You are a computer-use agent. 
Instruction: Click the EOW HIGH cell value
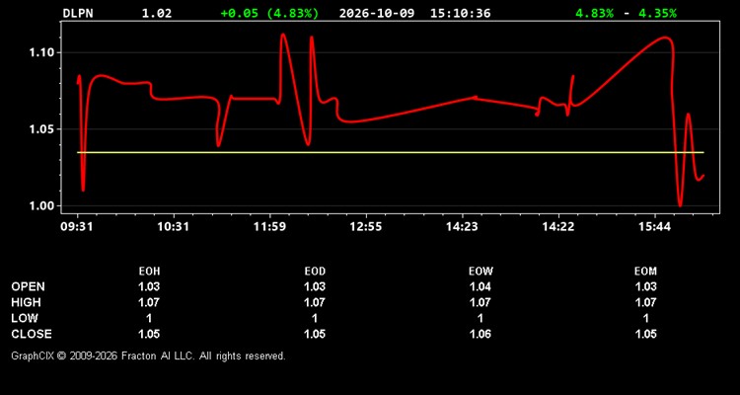[x=481, y=302]
